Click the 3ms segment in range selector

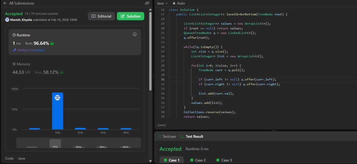(x=102, y=147)
